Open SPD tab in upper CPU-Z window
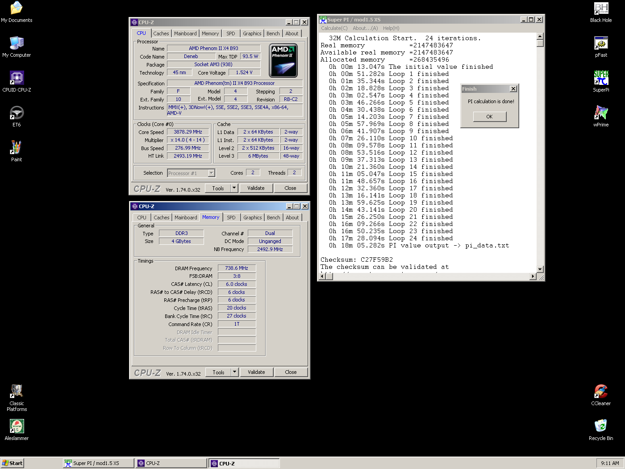Screen dimensions: 625x469 point(231,33)
